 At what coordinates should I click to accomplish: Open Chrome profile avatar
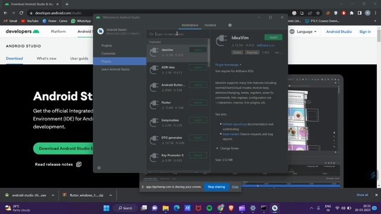368,13
